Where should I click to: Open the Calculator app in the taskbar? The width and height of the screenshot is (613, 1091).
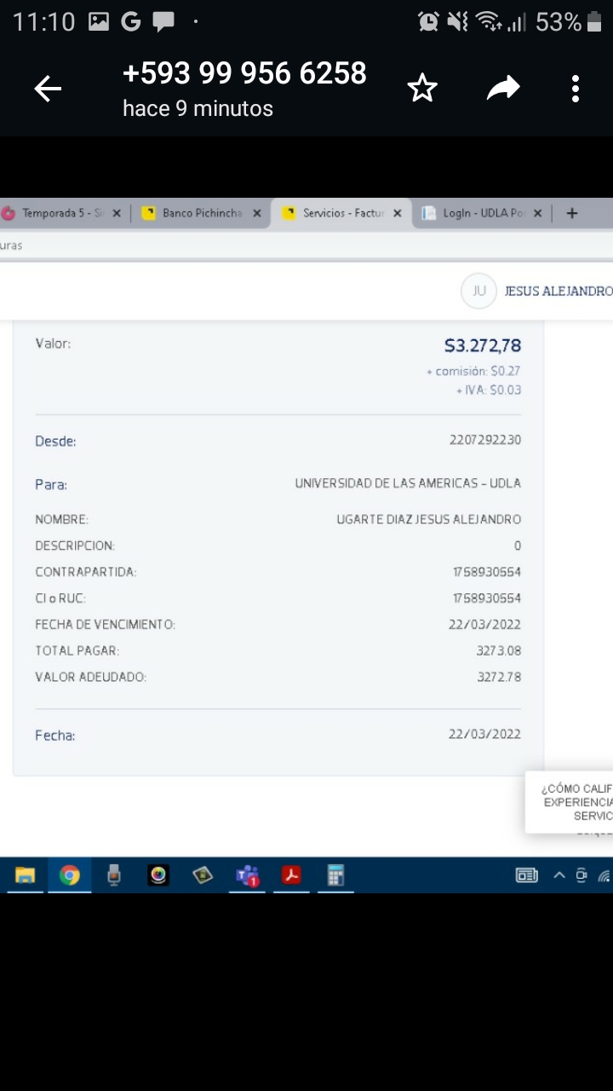click(335, 875)
